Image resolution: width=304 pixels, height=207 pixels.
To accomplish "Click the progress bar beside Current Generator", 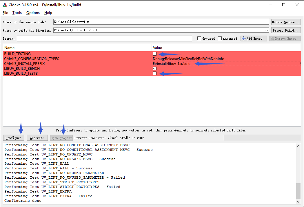I will (262, 138).
